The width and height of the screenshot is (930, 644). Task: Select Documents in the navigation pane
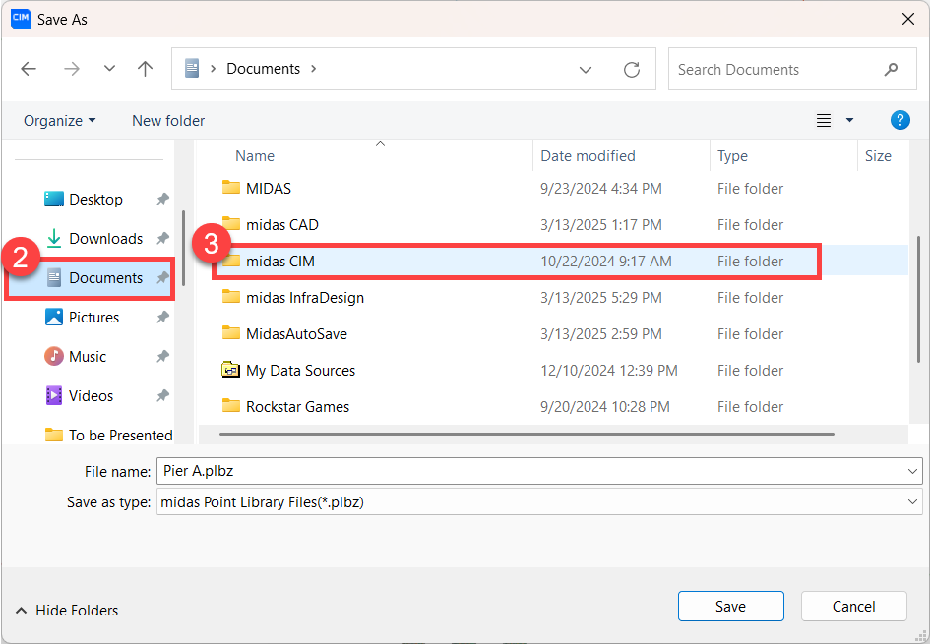[x=105, y=278]
